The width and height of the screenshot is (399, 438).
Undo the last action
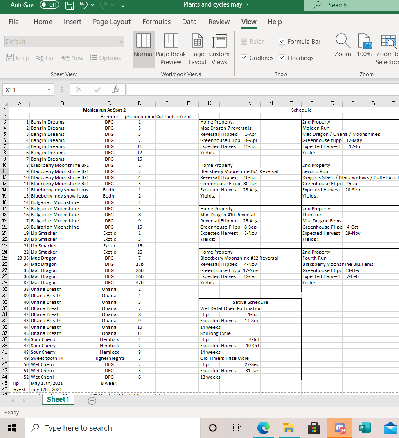coord(83,5)
